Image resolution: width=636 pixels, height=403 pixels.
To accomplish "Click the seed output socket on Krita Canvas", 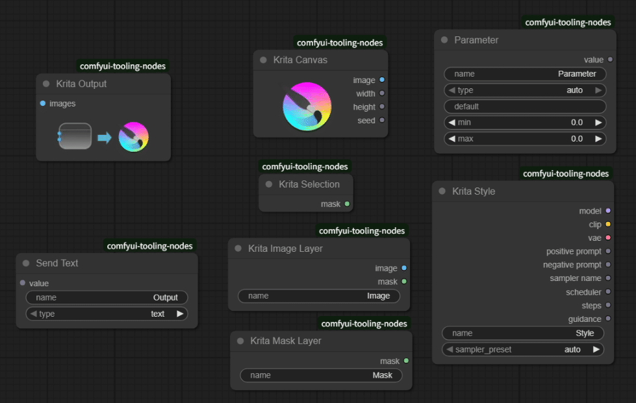I will tap(381, 120).
